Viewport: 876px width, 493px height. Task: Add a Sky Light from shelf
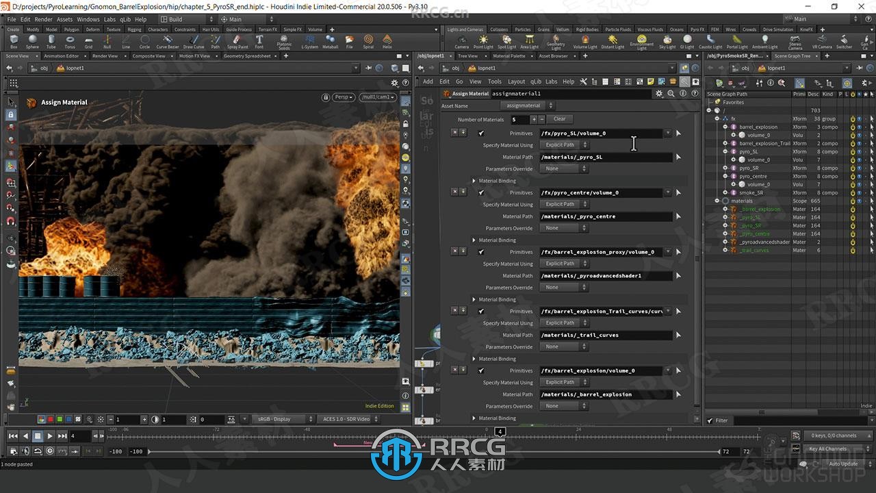pos(667,42)
